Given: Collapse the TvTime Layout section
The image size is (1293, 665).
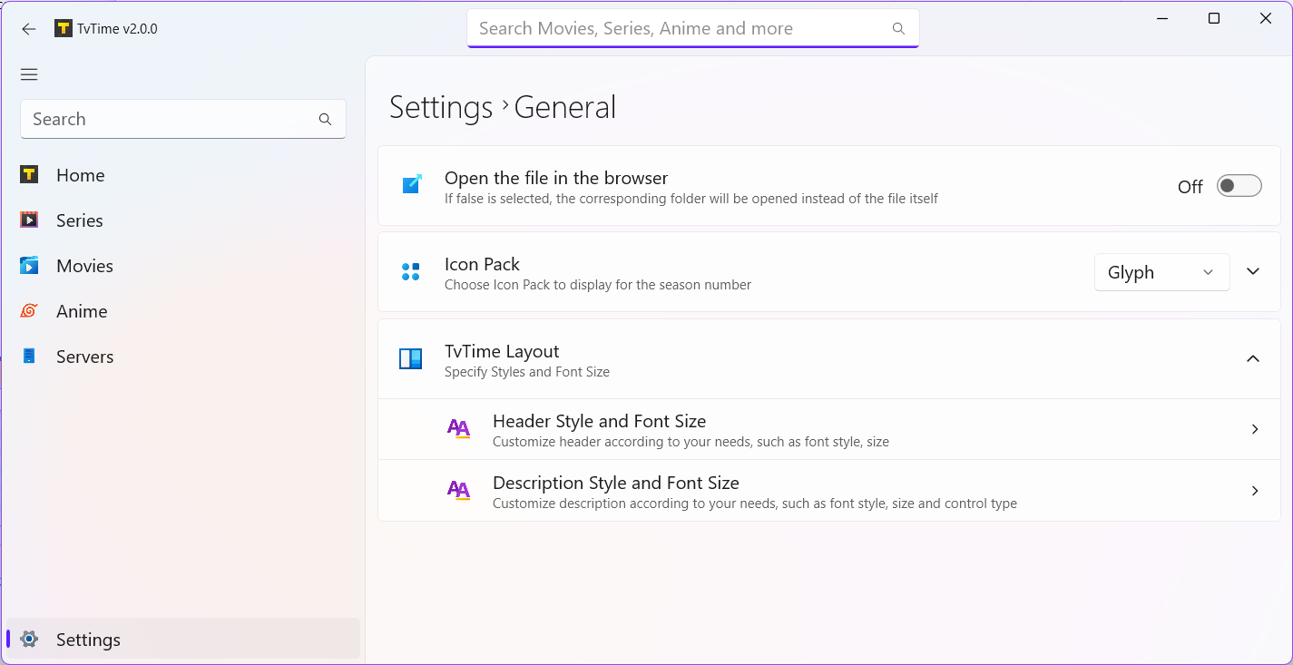Looking at the screenshot, I should coord(1253,358).
